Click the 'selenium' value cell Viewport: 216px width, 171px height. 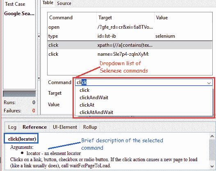tap(165, 36)
